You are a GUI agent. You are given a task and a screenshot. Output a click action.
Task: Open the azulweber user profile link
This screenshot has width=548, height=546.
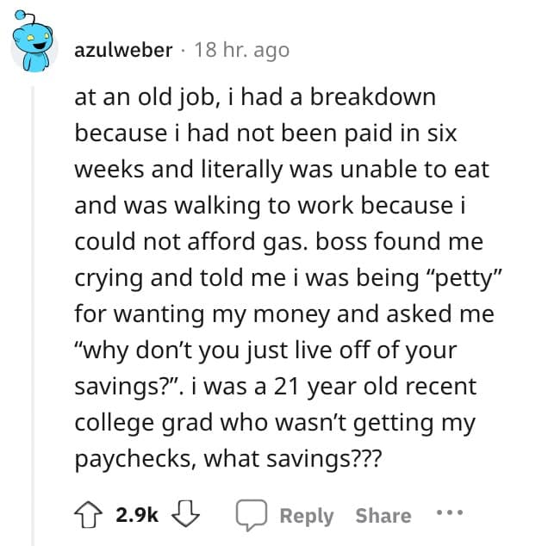(x=123, y=51)
